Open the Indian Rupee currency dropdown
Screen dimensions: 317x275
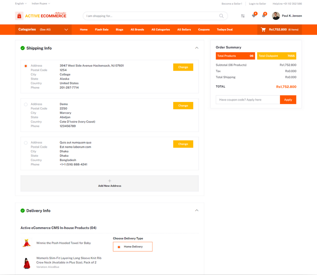pyautogui.click(x=41, y=3)
